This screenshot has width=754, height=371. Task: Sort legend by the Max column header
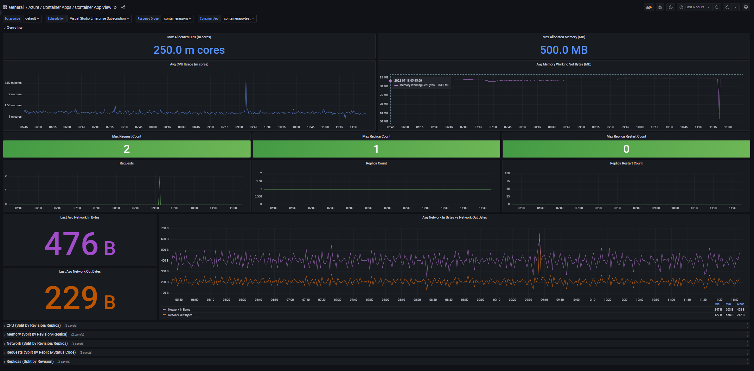point(728,304)
